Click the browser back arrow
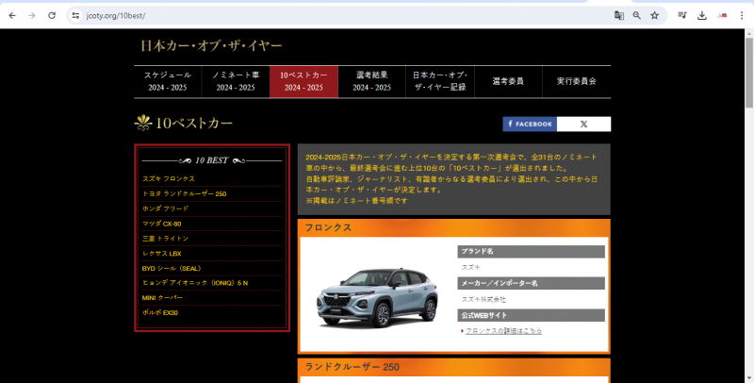This screenshot has width=754, height=383. click(x=11, y=16)
